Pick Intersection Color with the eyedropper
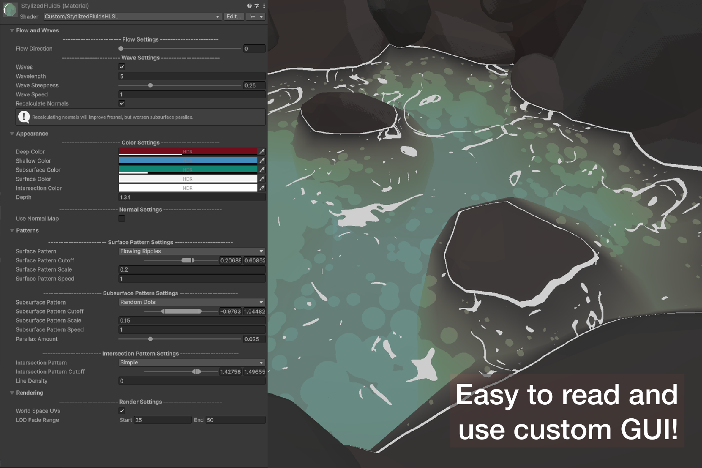The width and height of the screenshot is (702, 468). [x=262, y=188]
